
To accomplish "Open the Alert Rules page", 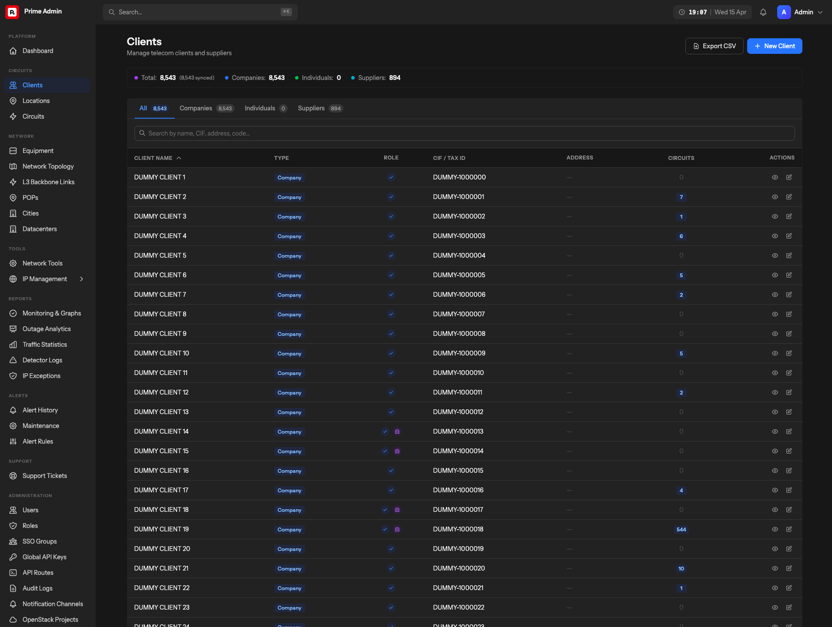I will point(37,441).
